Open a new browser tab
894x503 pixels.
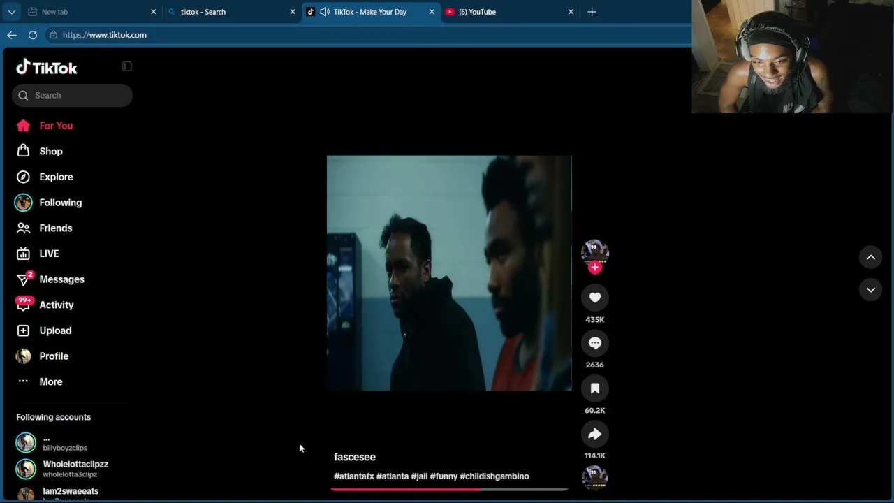(x=592, y=12)
